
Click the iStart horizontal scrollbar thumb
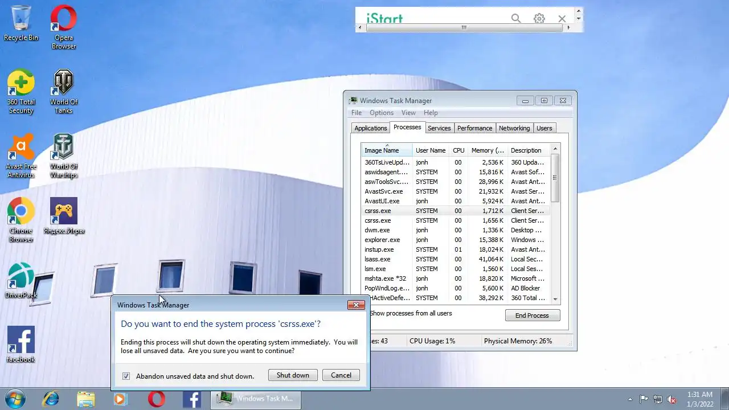[464, 27]
